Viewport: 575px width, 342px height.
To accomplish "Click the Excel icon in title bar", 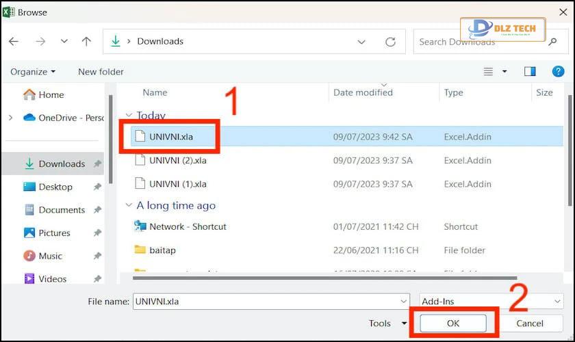I will coord(9,12).
